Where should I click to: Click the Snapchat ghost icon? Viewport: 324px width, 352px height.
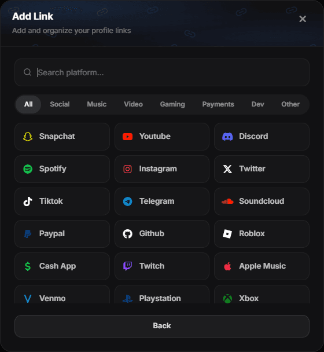coord(28,137)
